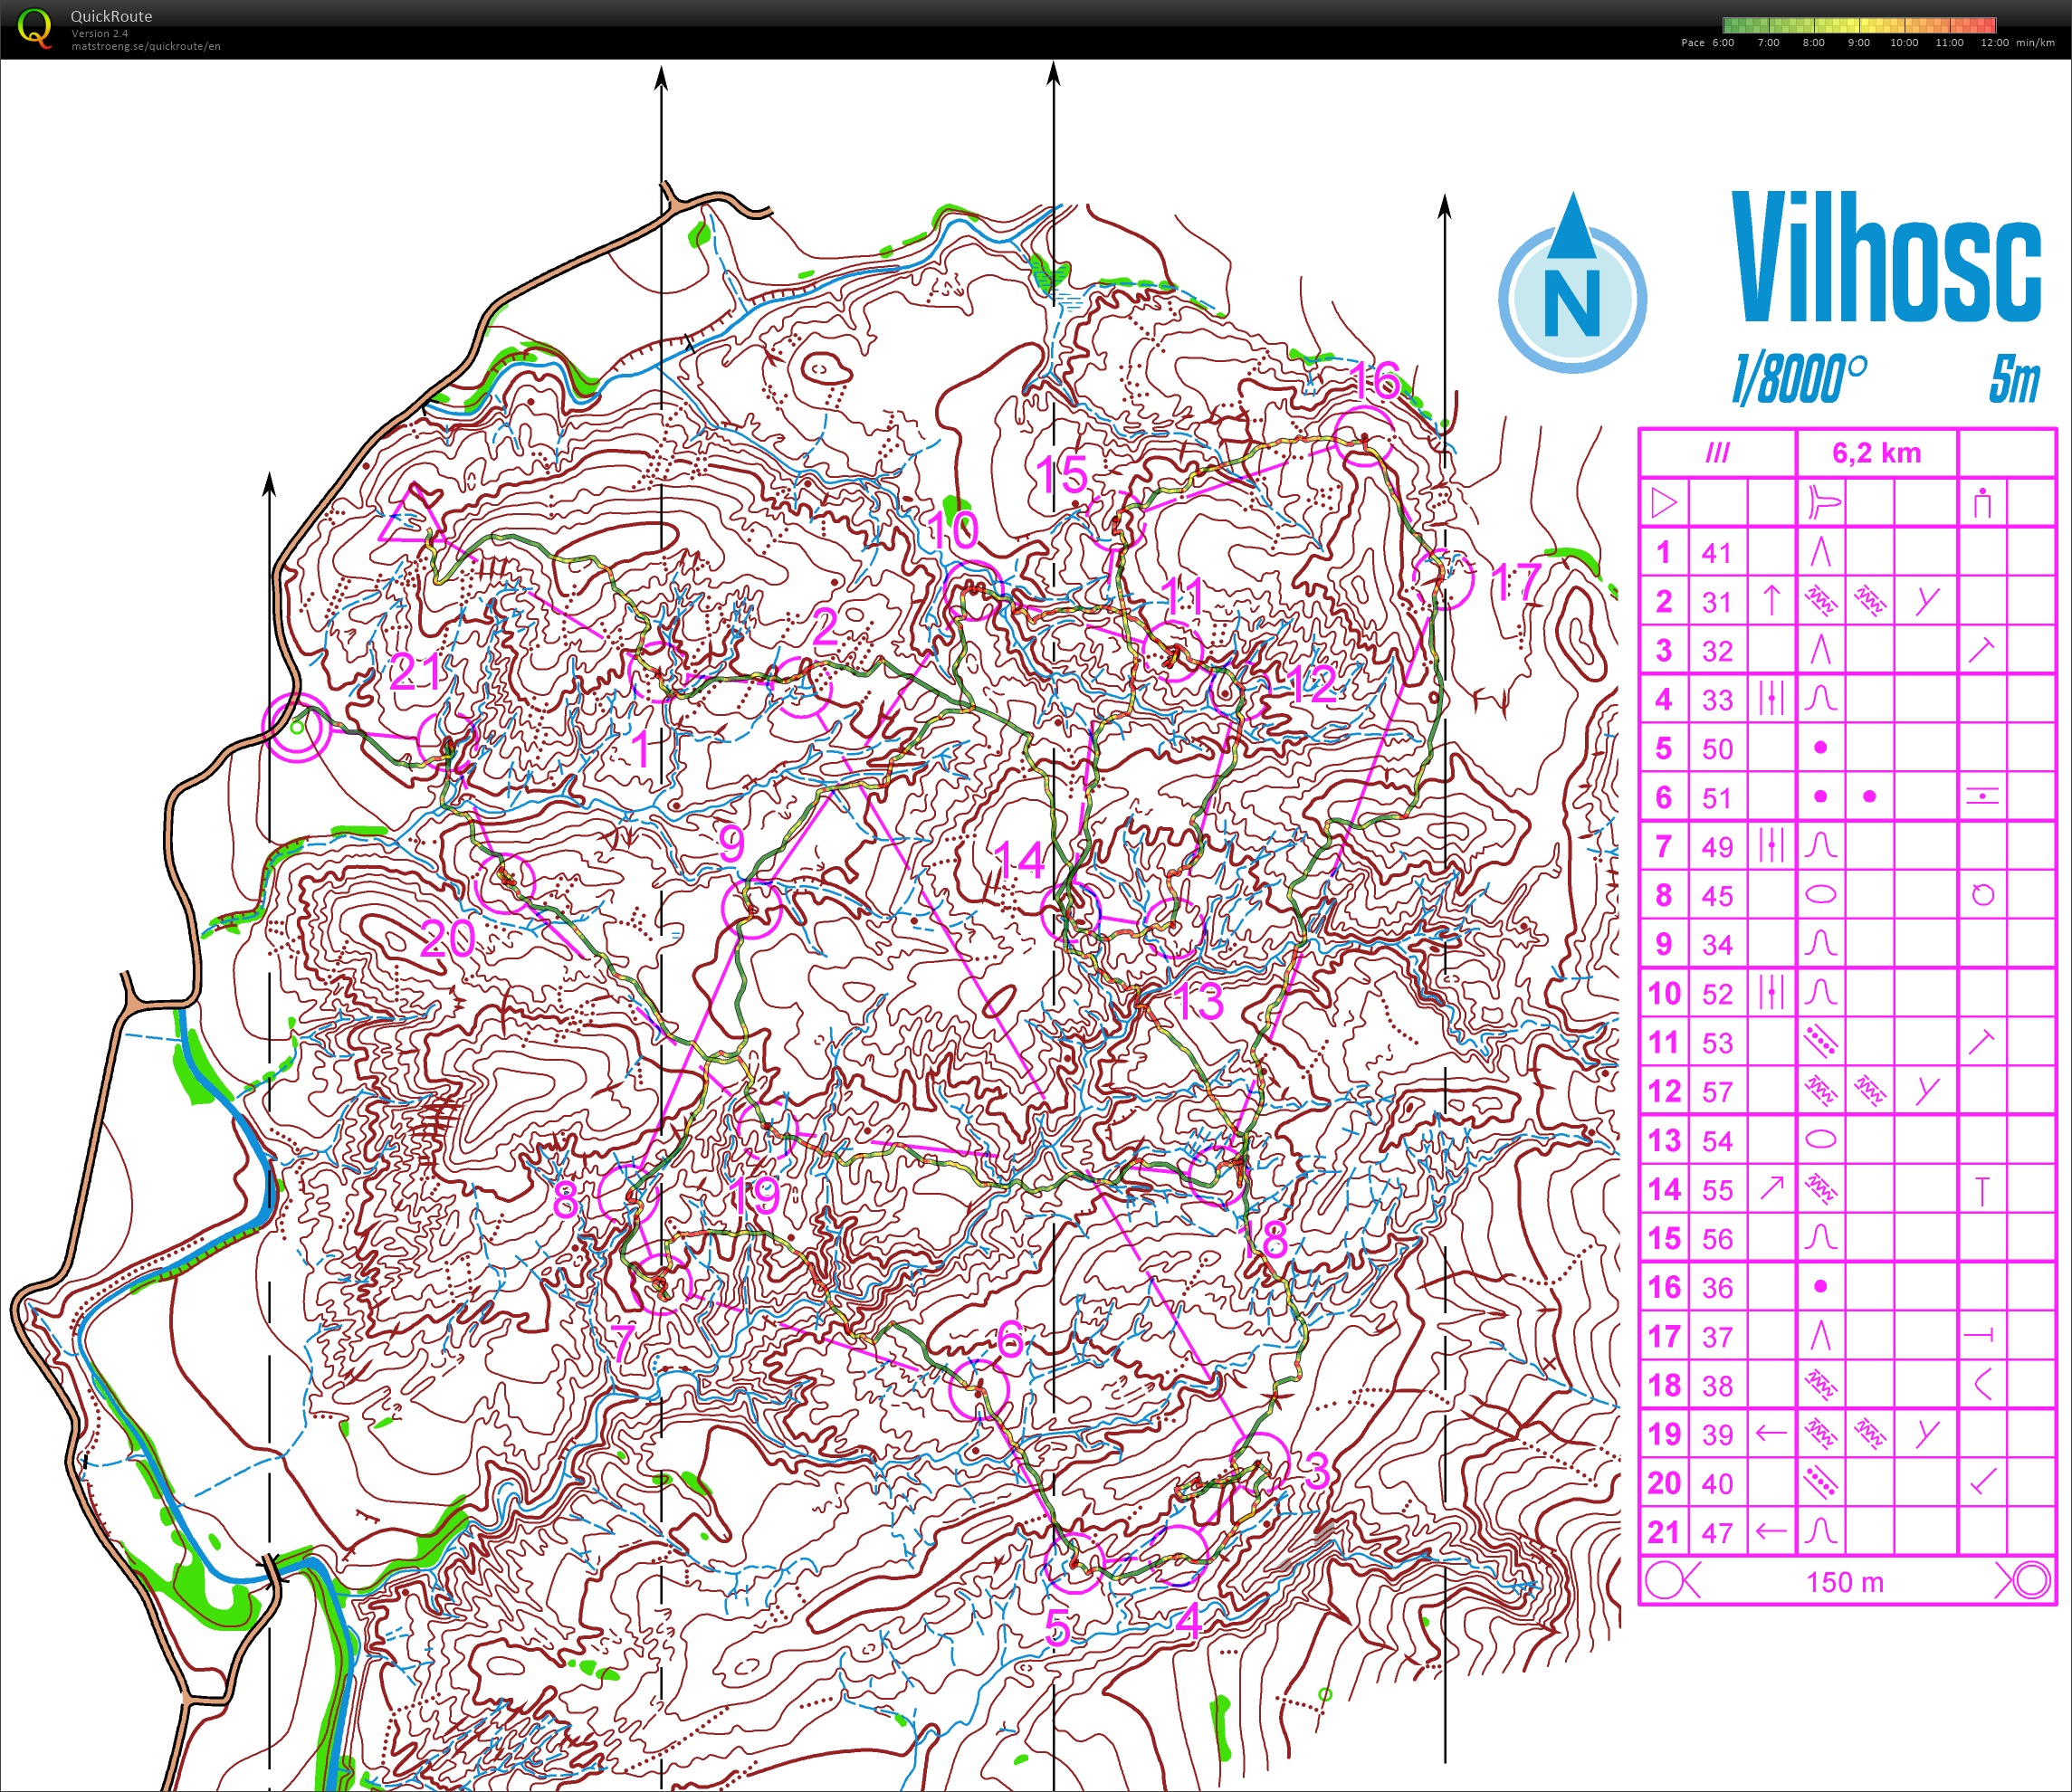Screen dimensions: 2072x1792
Task: Click the up arrow in row 2
Action: pyautogui.click(x=1771, y=600)
